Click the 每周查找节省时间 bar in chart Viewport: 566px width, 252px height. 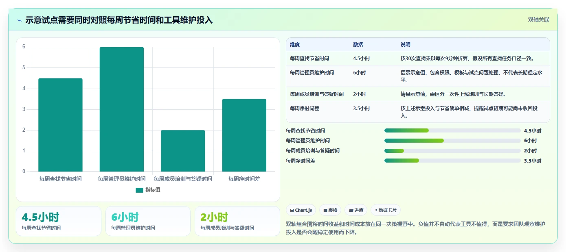(60, 125)
